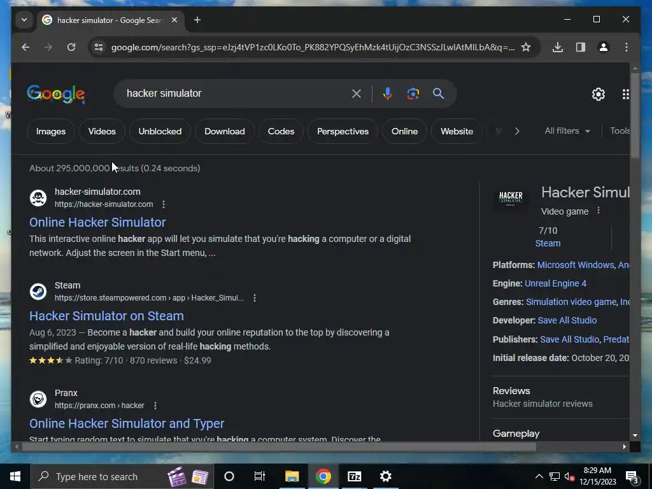Image resolution: width=652 pixels, height=489 pixels.
Task: Open the tab search dropdown arrow
Action: tap(24, 20)
